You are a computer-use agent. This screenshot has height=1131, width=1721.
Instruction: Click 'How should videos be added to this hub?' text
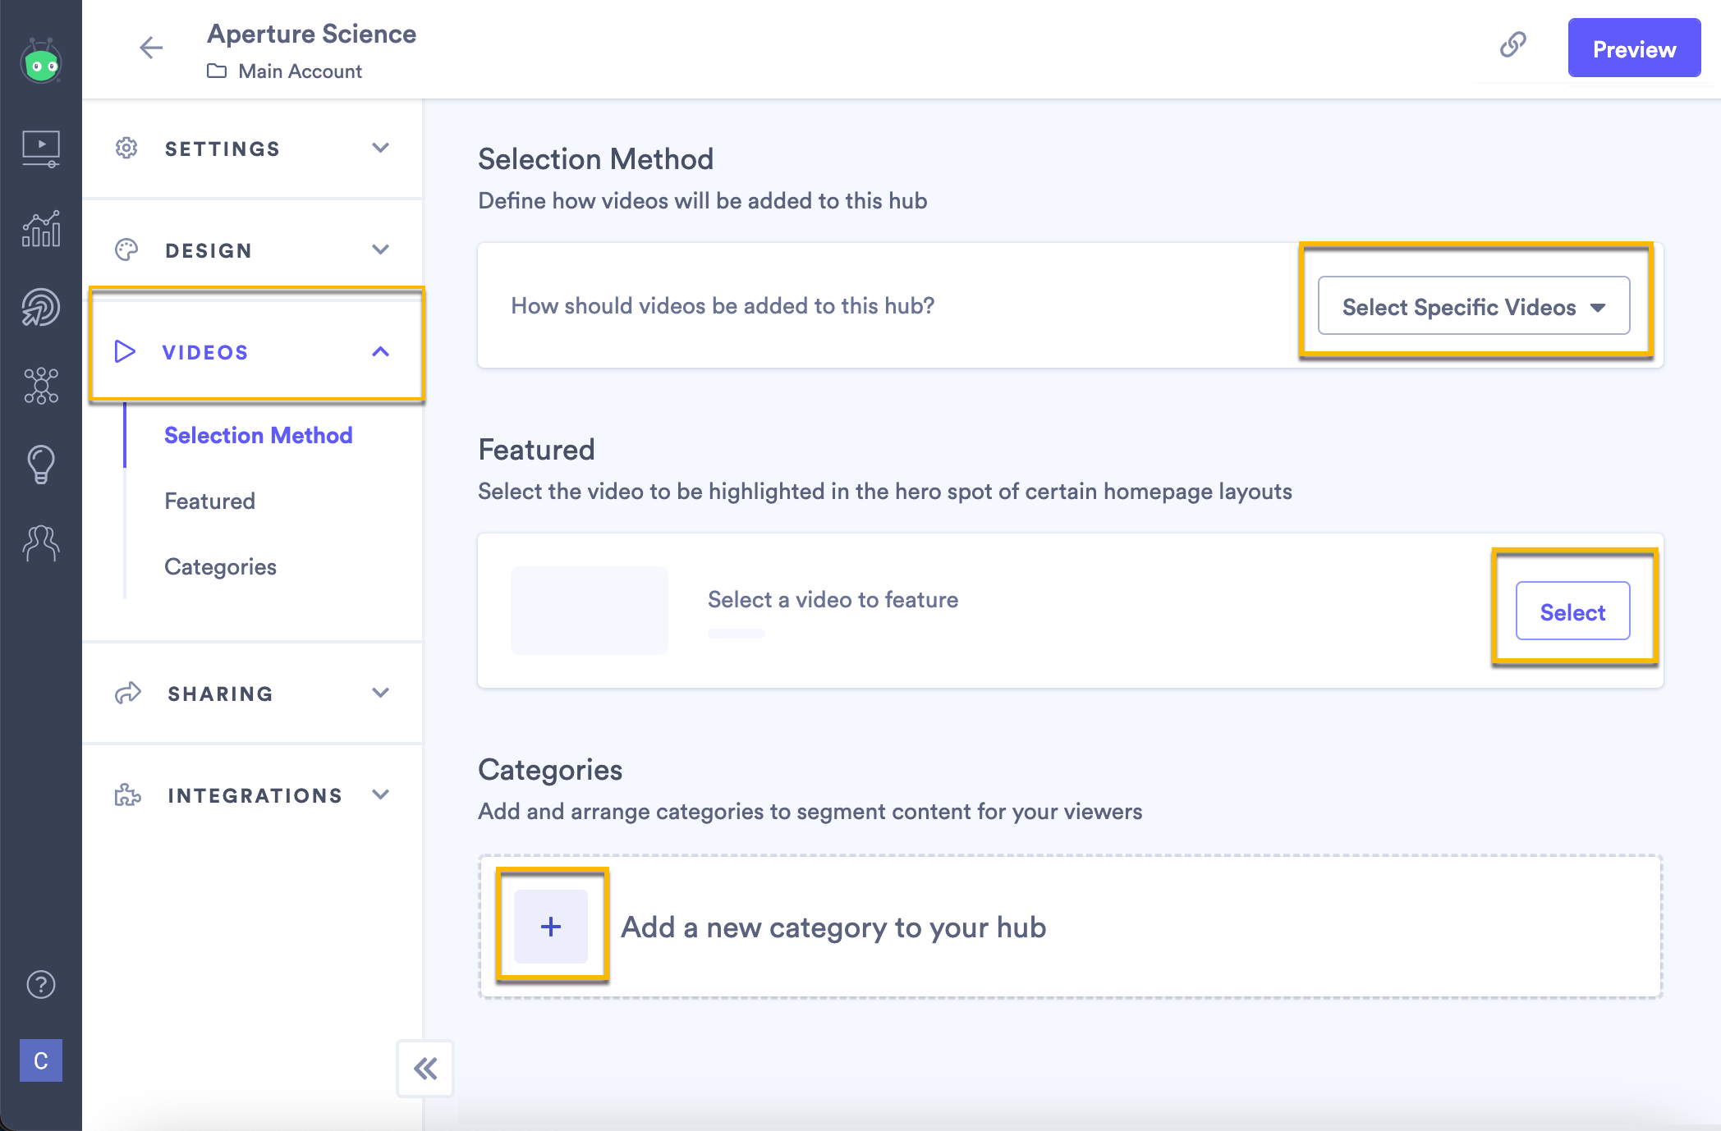[x=723, y=305]
